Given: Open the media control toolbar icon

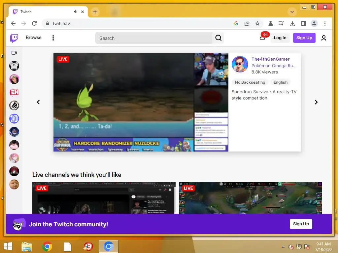Looking at the screenshot, I should click(281, 23).
